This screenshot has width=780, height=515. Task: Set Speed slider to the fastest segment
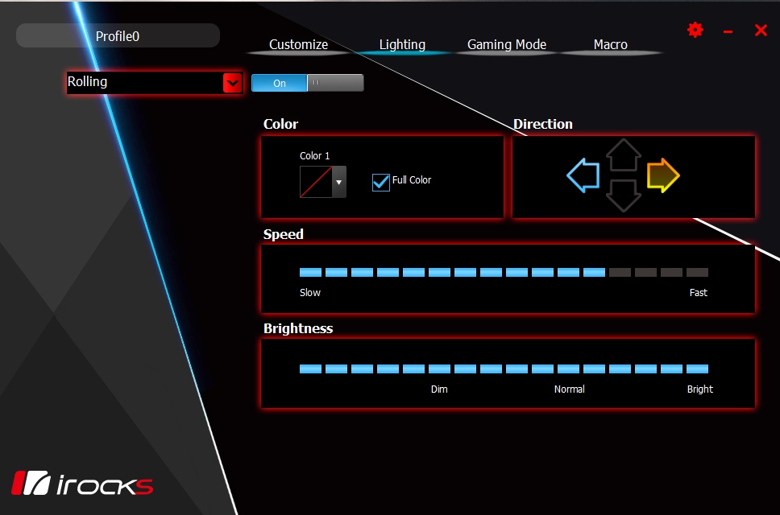click(697, 272)
